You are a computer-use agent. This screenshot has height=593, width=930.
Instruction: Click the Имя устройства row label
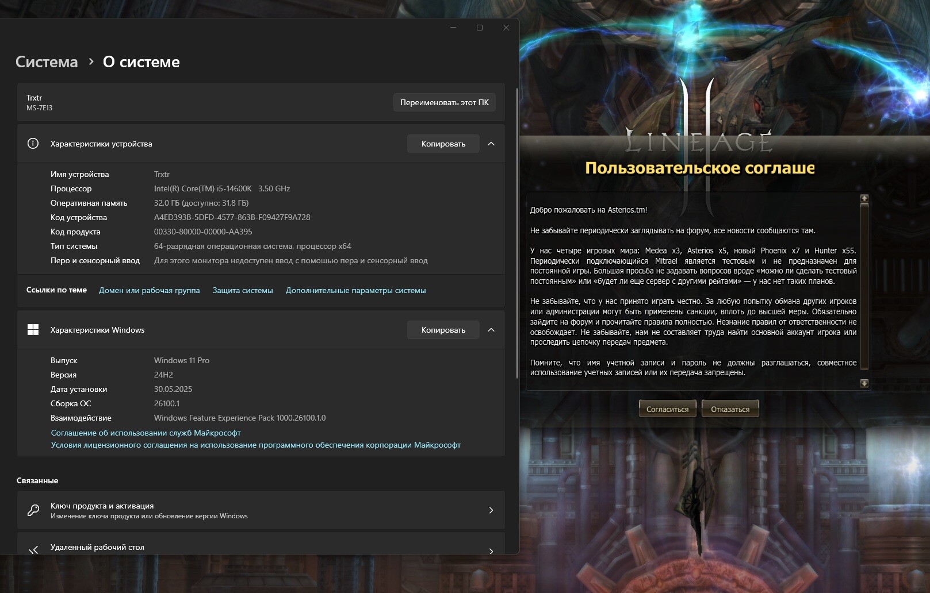click(x=79, y=174)
